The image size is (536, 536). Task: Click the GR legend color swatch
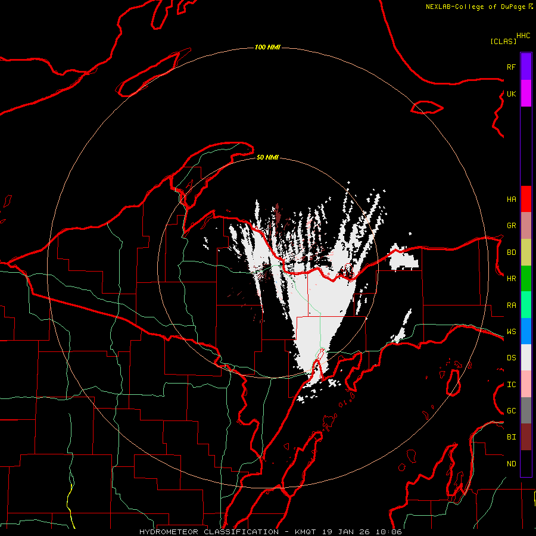[x=526, y=226]
